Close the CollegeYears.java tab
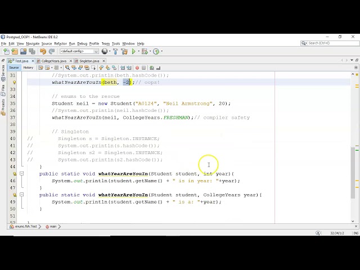Viewport: 360px width, 270px height. tap(71, 61)
